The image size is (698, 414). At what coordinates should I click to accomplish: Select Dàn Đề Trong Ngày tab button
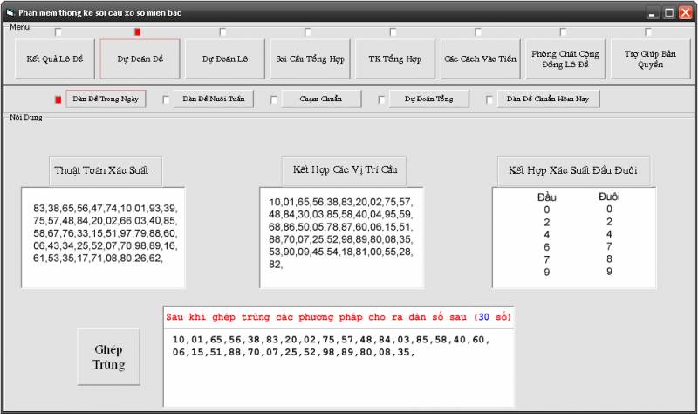(x=106, y=99)
